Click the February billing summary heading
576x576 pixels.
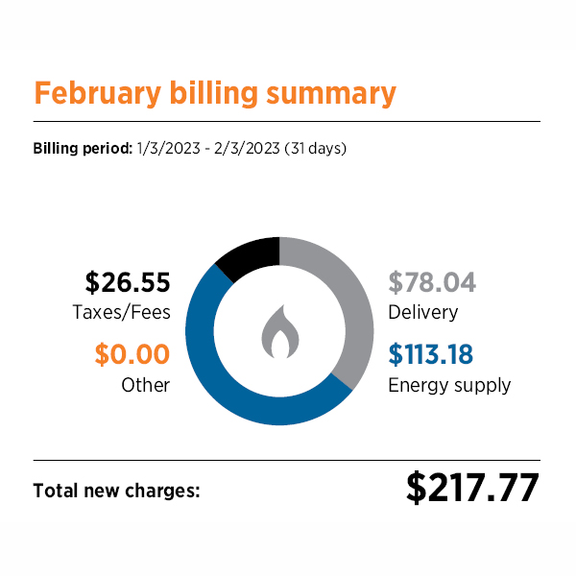point(215,93)
